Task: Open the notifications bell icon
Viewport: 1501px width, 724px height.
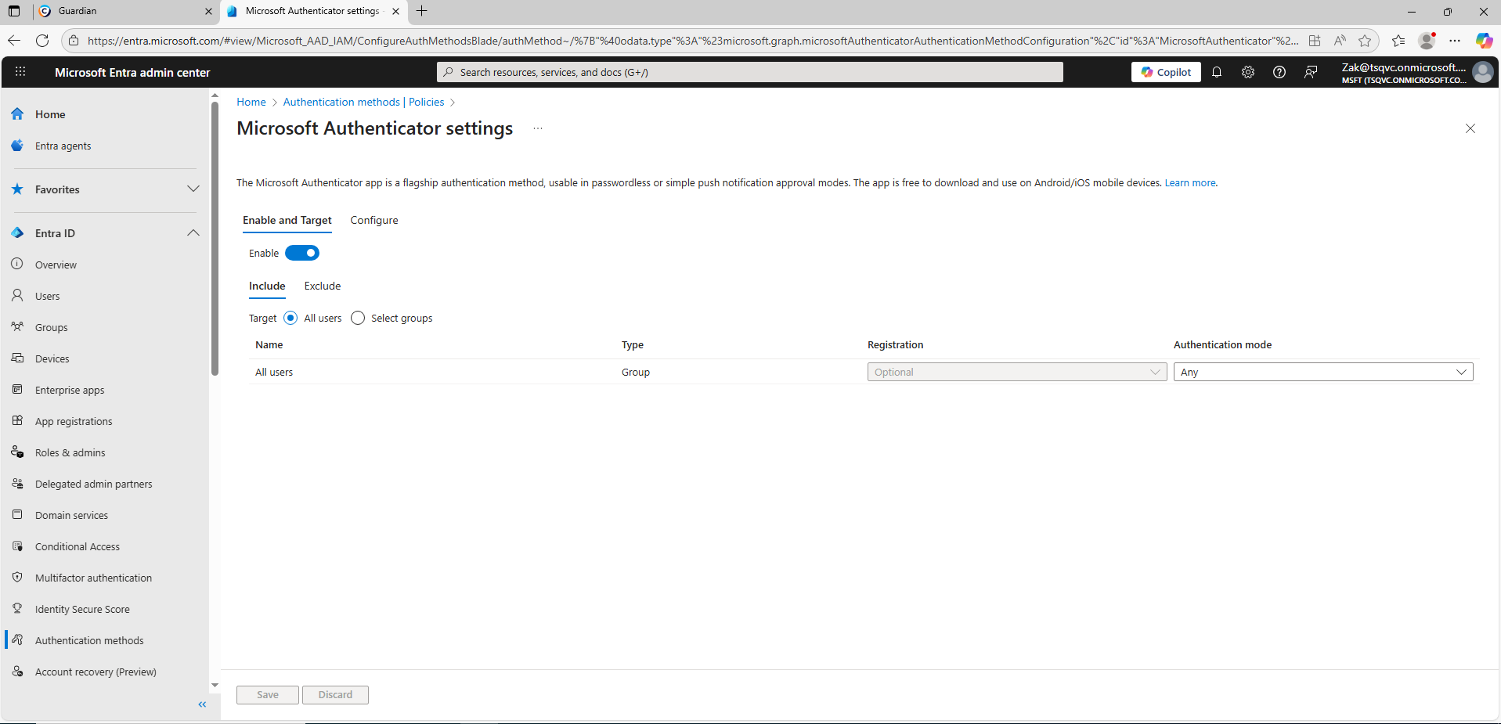Action: coord(1217,72)
